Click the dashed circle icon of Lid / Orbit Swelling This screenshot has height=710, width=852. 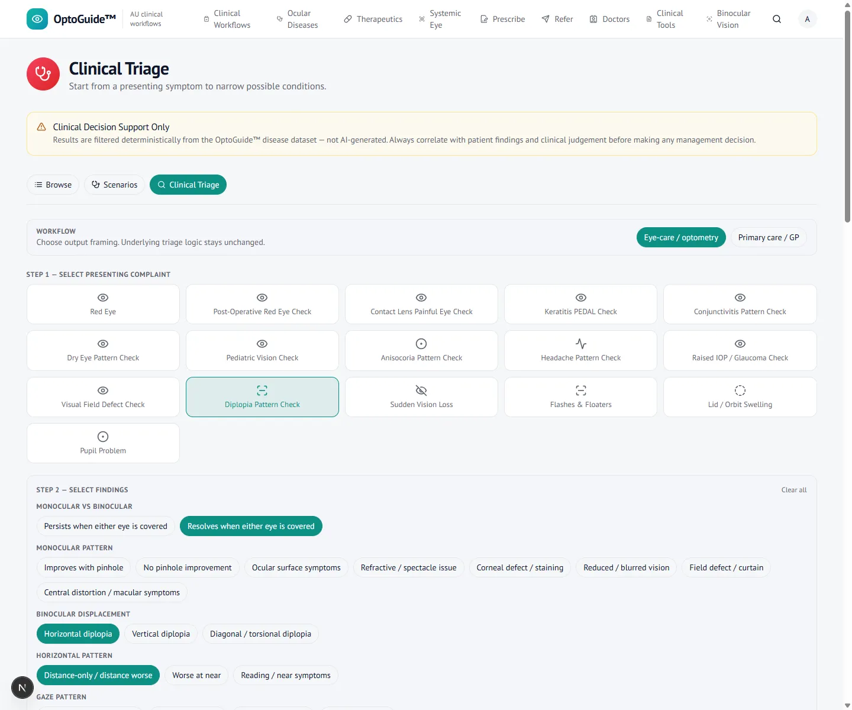(x=740, y=390)
